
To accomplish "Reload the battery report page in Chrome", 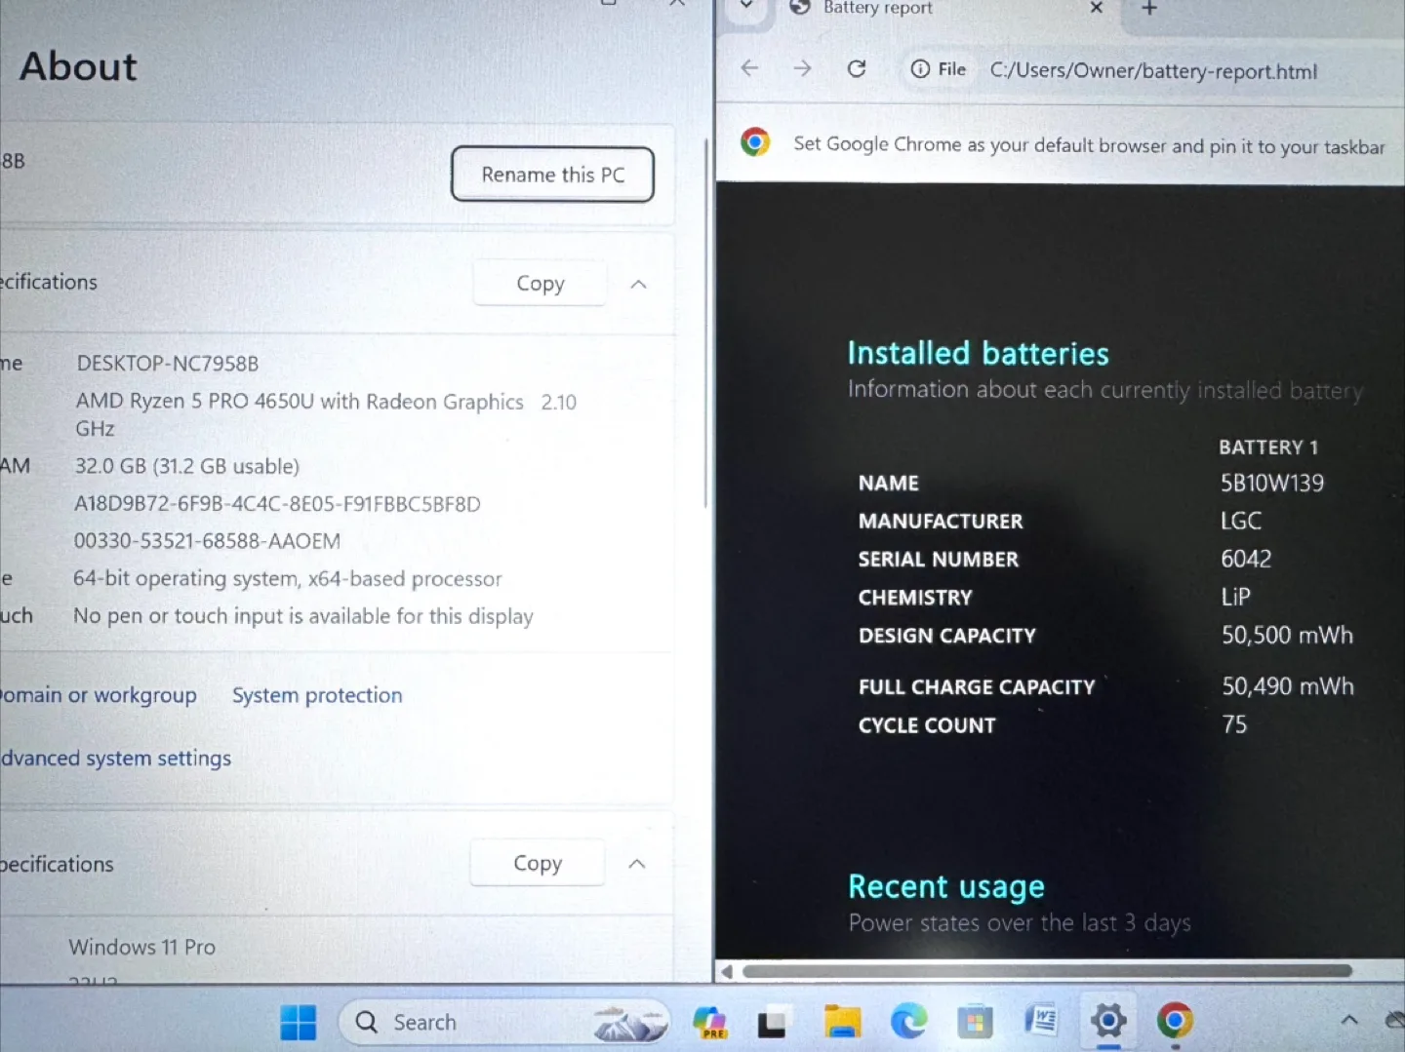I will click(856, 69).
